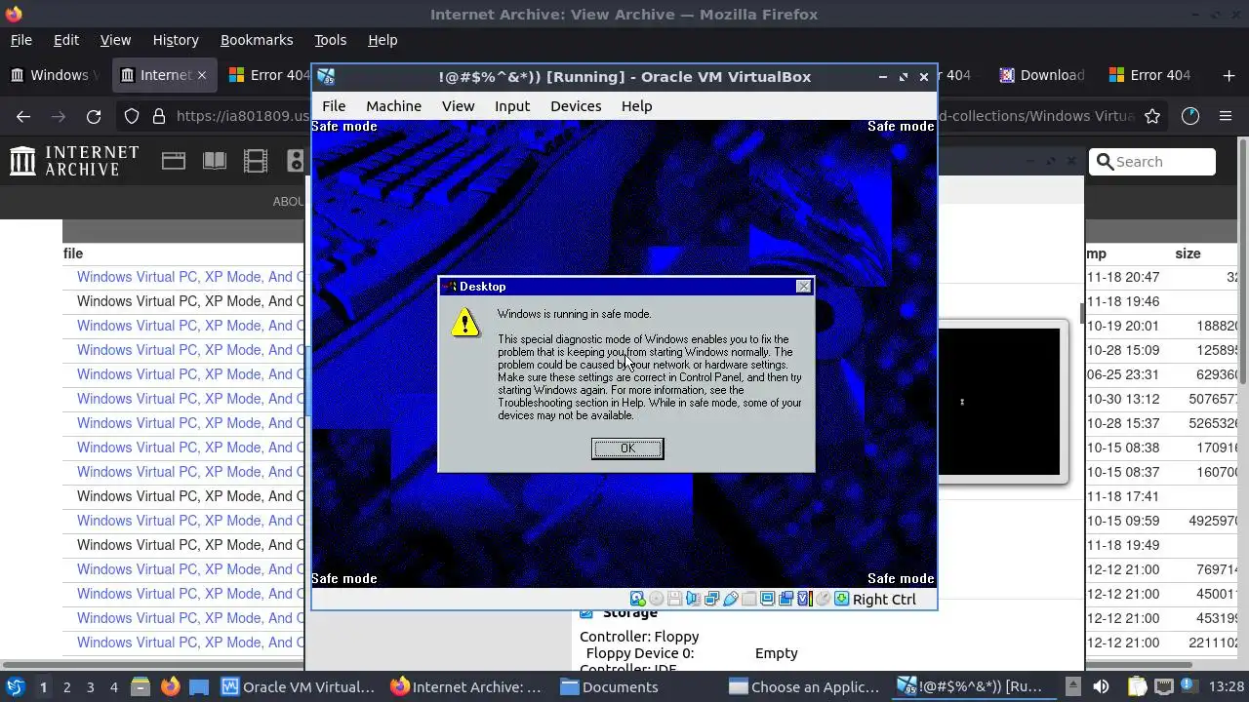Click floppy disk icon in VM status bar

pyautogui.click(x=674, y=599)
